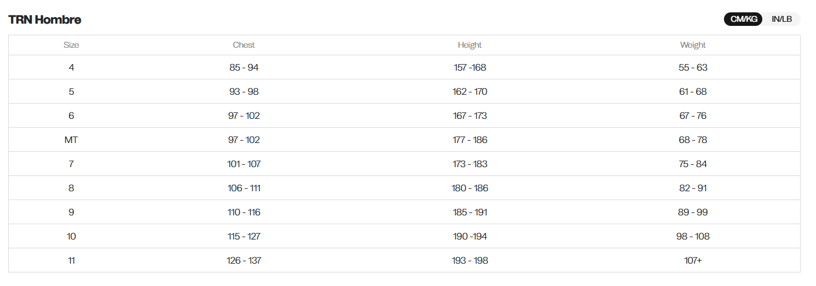The width and height of the screenshot is (816, 286).
Task: Click the Size column header
Action: click(x=71, y=45)
